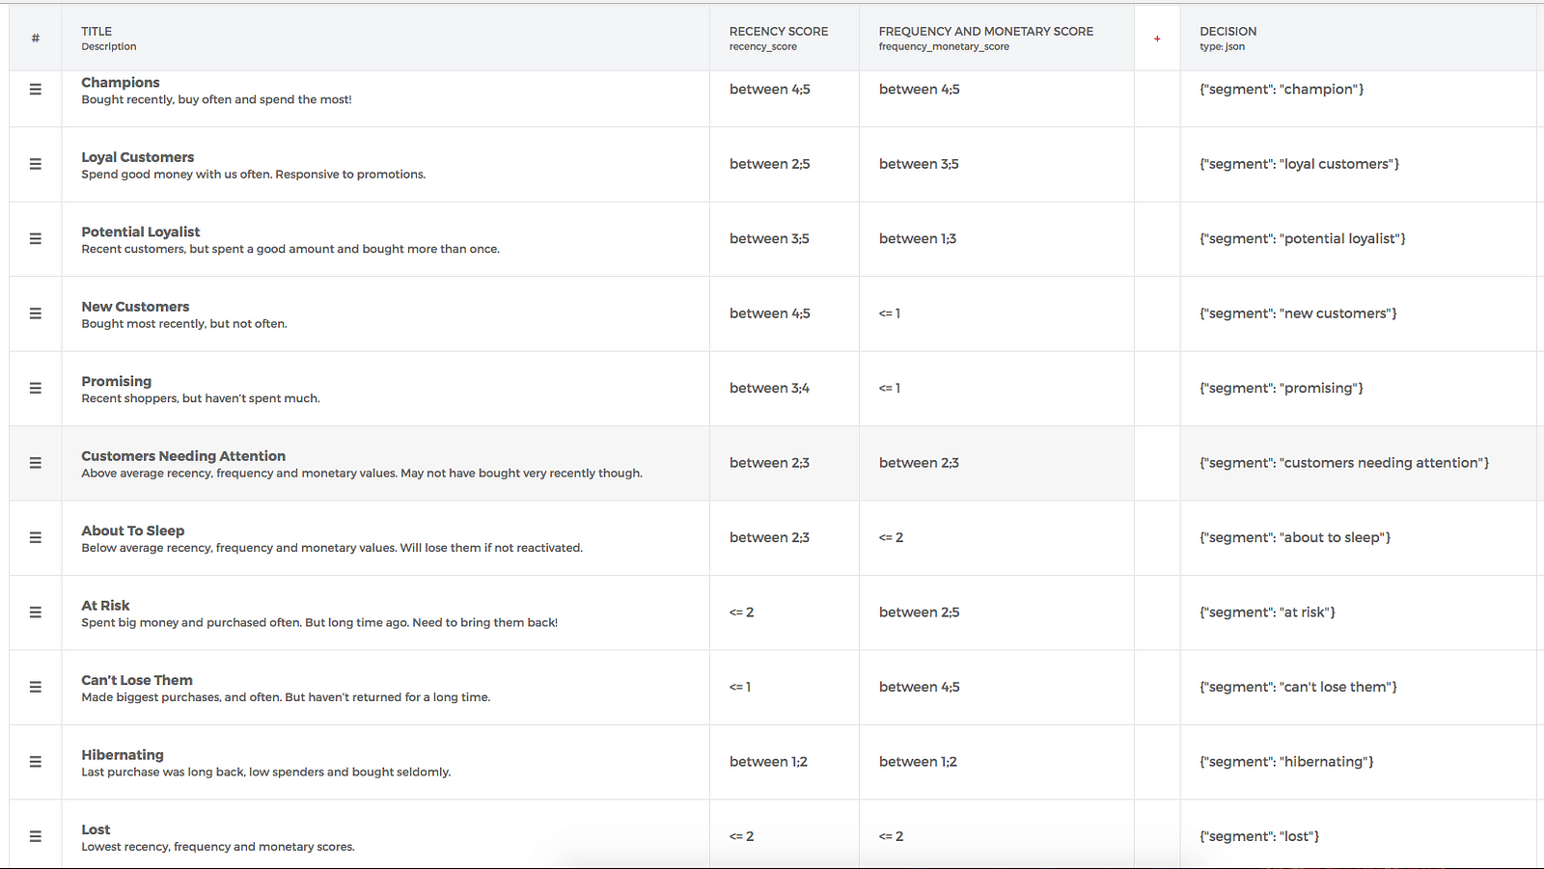Open the Hibernating rule title
The height and width of the screenshot is (869, 1544).
123,755
